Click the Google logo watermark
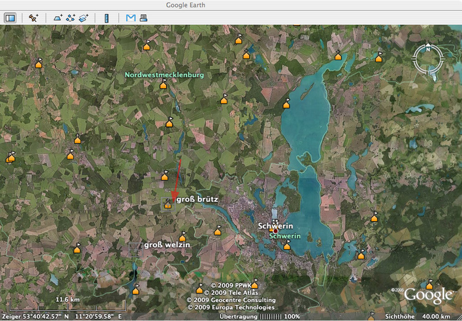The image size is (462, 321). pyautogui.click(x=427, y=295)
